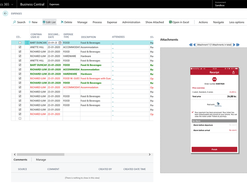Screen dimensions: 247x185
Task: Click Less options
Action: 237,22
